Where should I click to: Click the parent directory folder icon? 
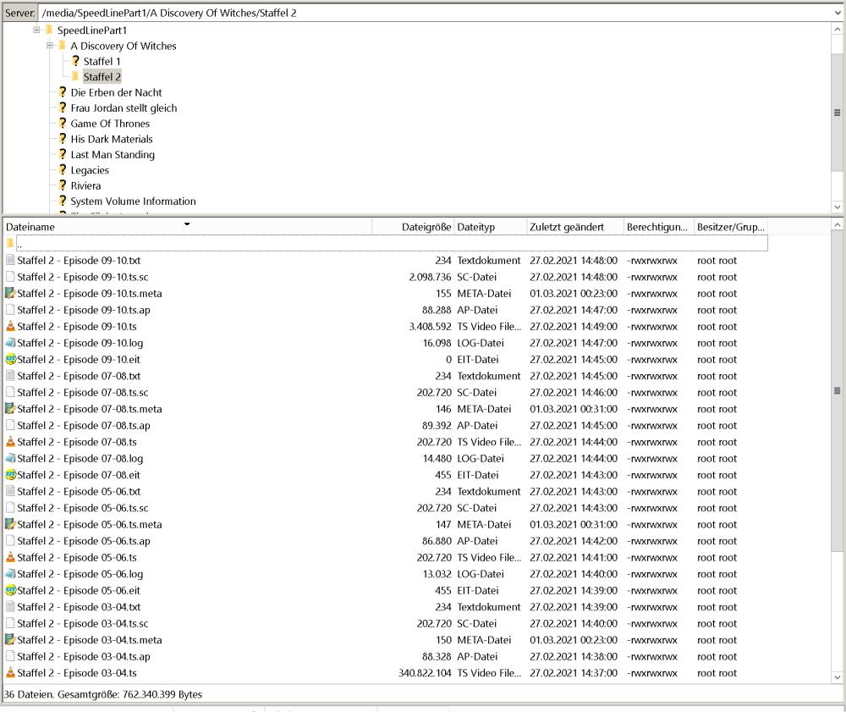click(10, 244)
